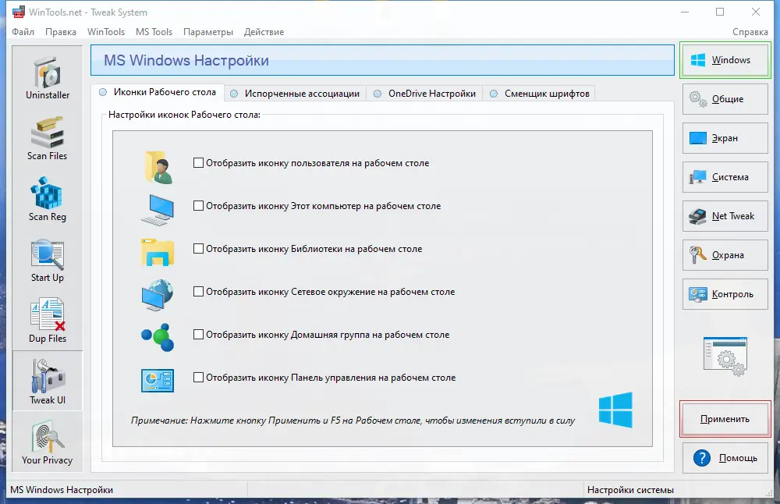Click the settings window gears image

click(725, 357)
